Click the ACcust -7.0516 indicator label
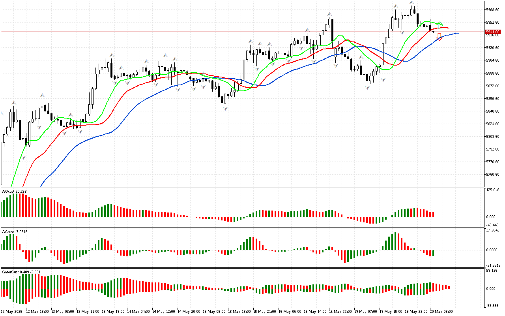505x316 pixels. tap(15, 231)
